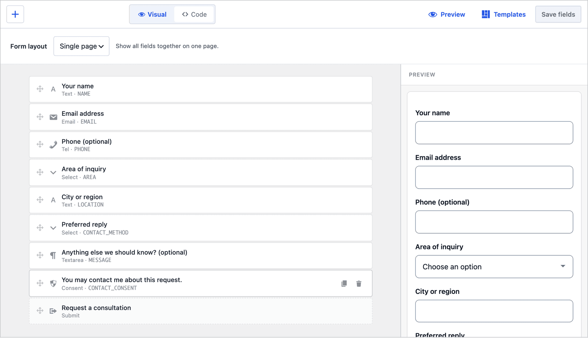Click the eye icon in the Visual tab
The height and width of the screenshot is (338, 588).
pyautogui.click(x=141, y=14)
